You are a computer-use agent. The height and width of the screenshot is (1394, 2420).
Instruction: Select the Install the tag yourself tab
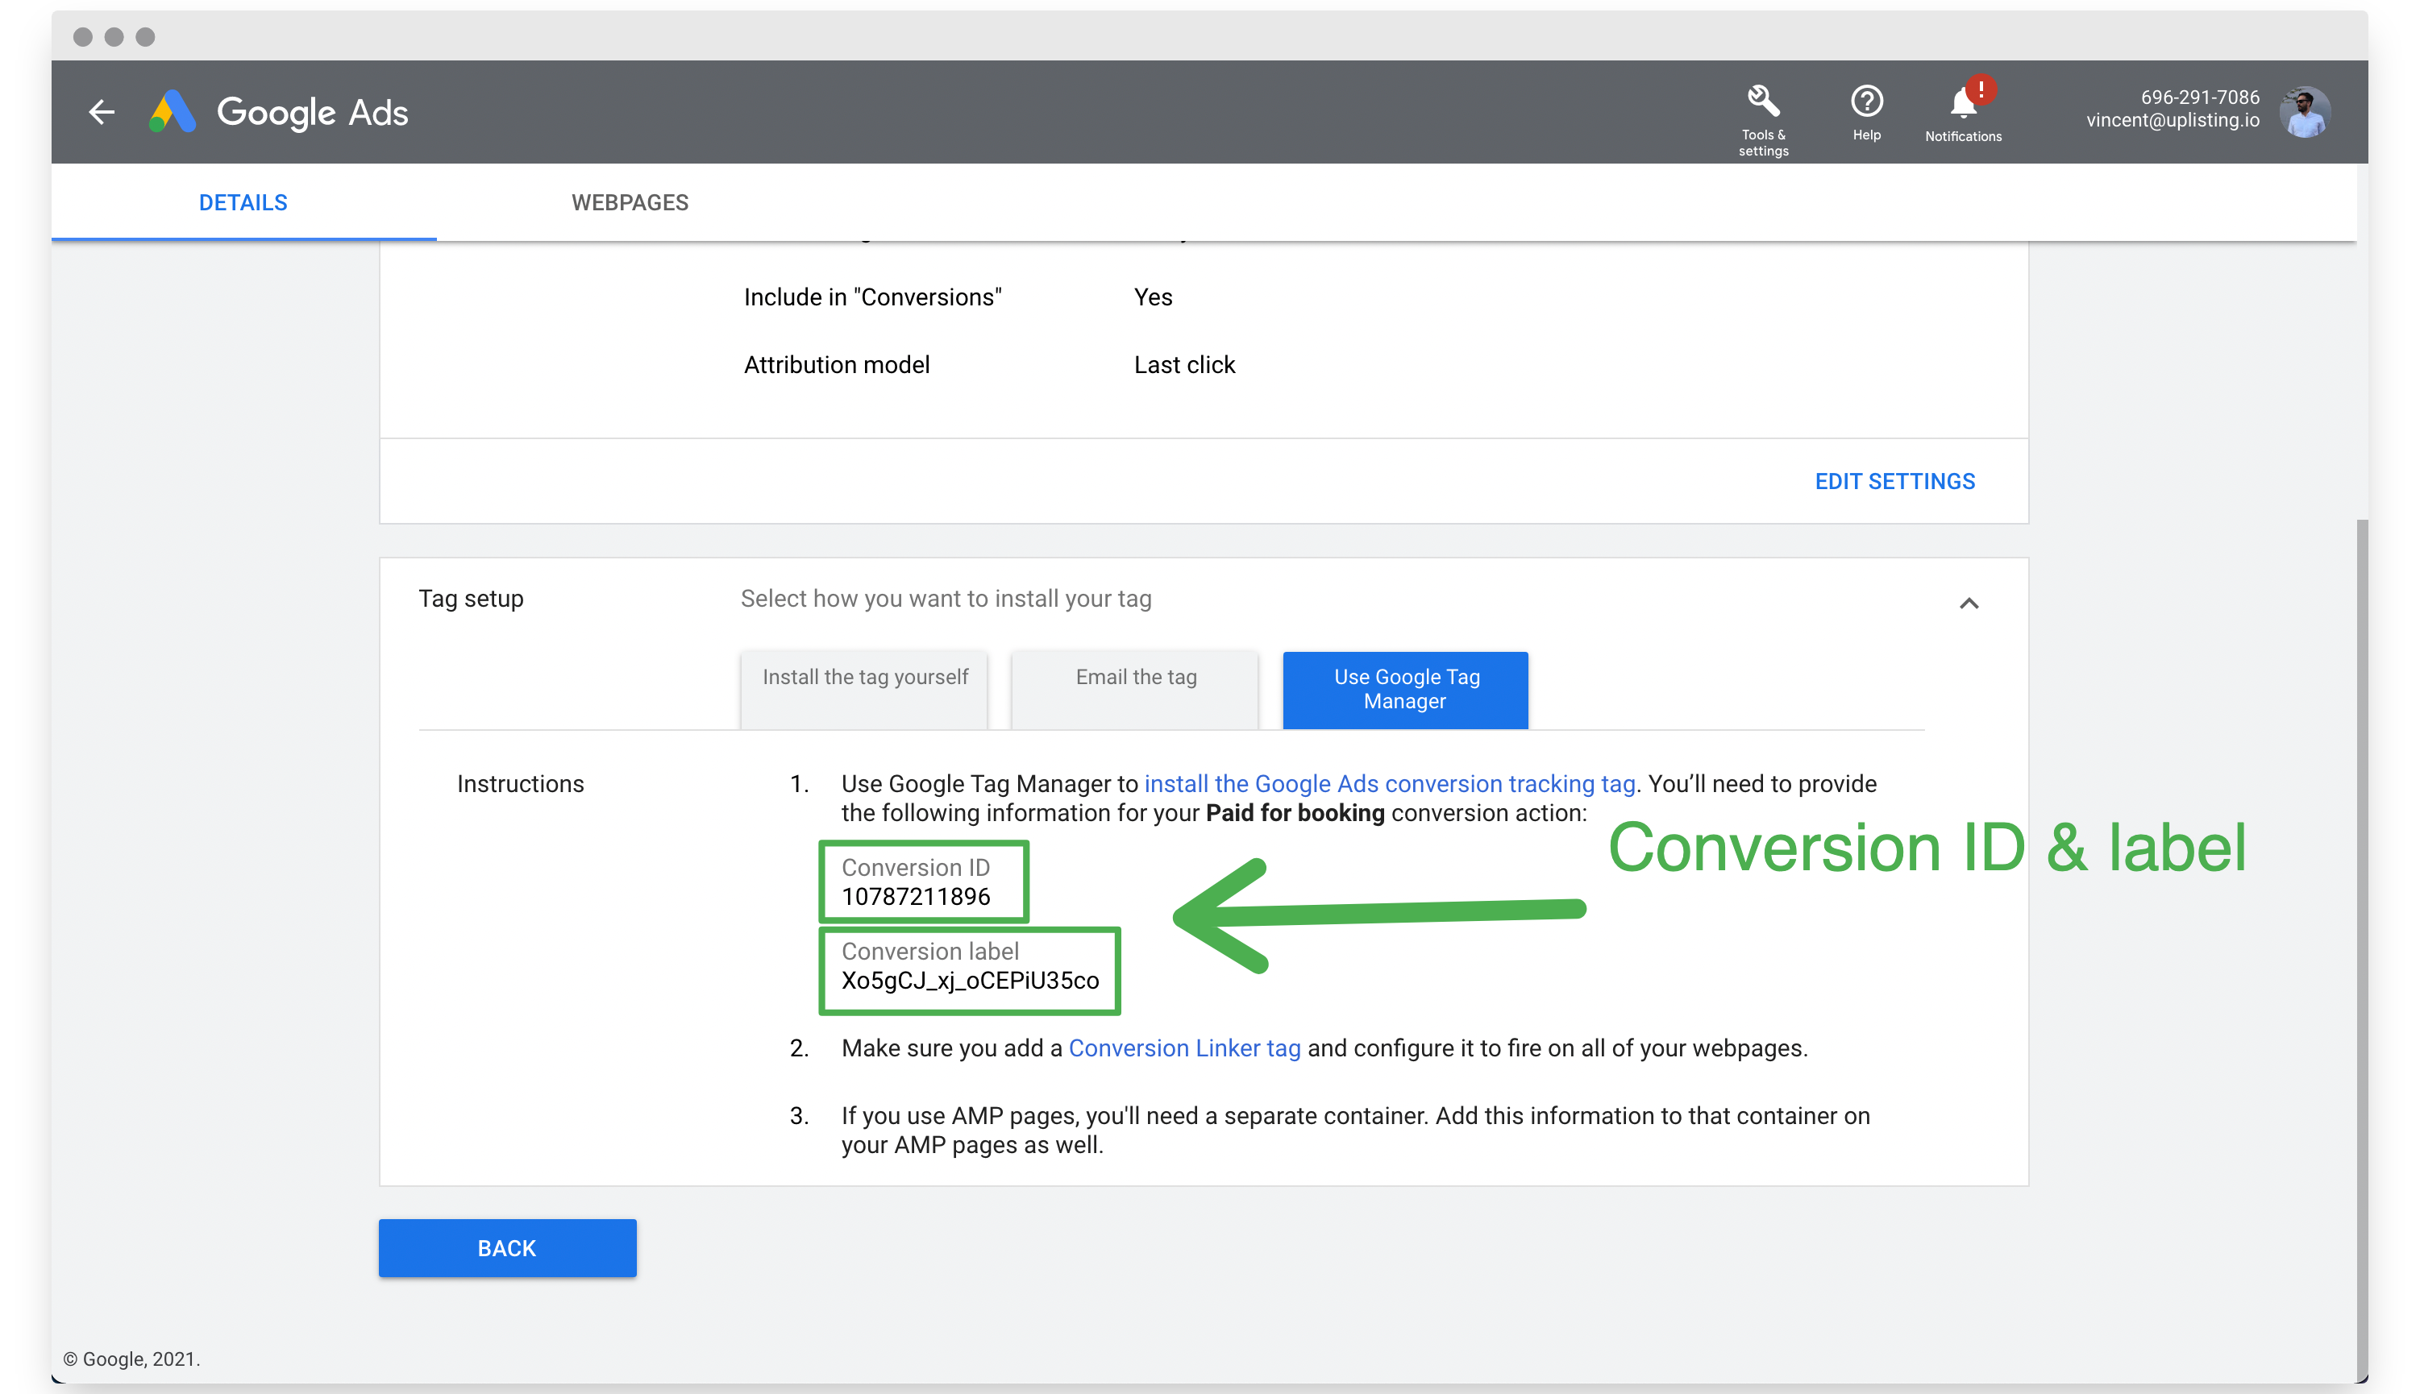click(865, 689)
